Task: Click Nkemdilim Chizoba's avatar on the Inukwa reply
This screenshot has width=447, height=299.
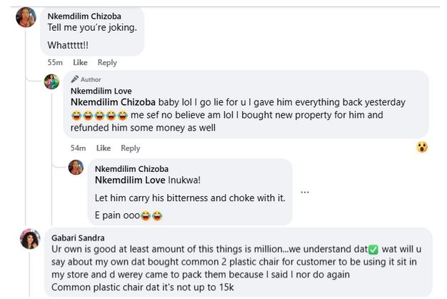Action: click(76, 168)
